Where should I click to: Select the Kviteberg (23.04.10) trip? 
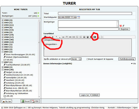15,83
